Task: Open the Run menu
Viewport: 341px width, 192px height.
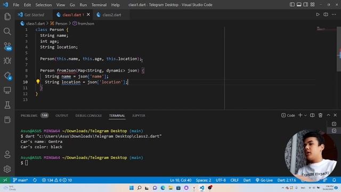Action: (83, 5)
